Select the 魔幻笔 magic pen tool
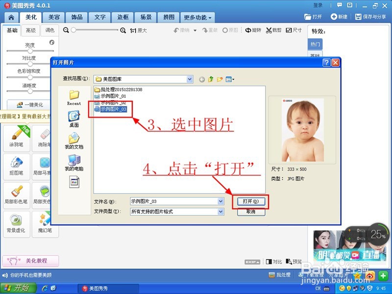 45,225
